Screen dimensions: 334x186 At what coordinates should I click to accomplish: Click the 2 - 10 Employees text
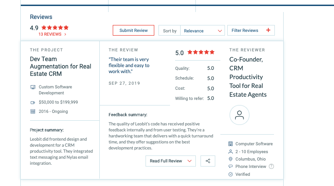[x=252, y=152]
